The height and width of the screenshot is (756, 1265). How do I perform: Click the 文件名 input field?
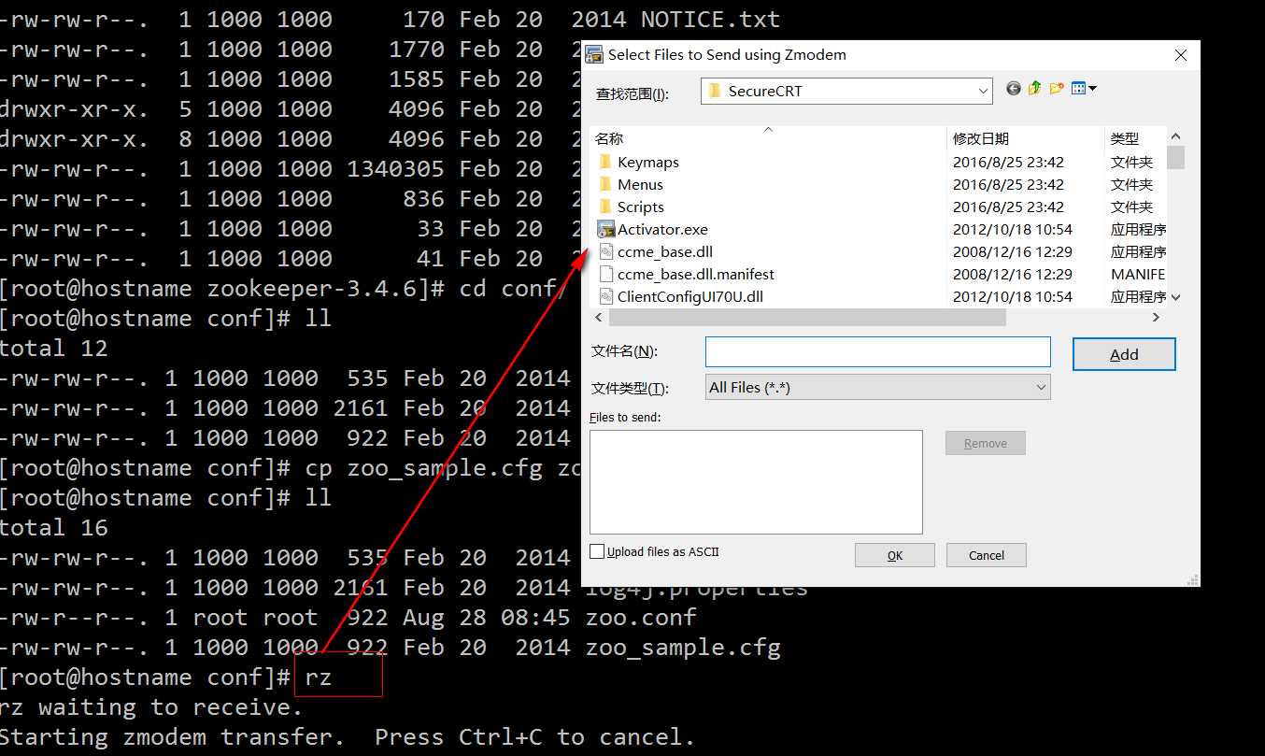pyautogui.click(x=878, y=351)
